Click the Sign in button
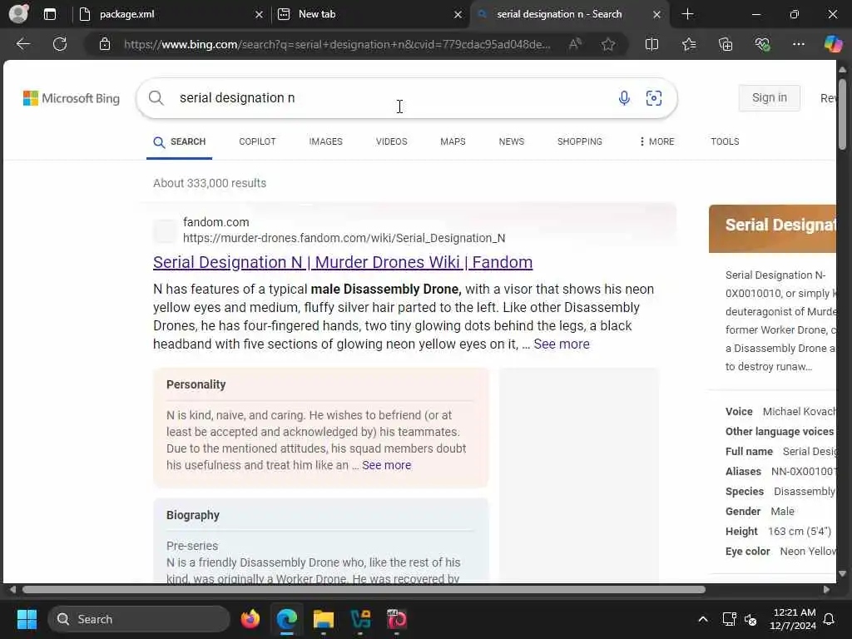The height and width of the screenshot is (639, 852). click(769, 98)
